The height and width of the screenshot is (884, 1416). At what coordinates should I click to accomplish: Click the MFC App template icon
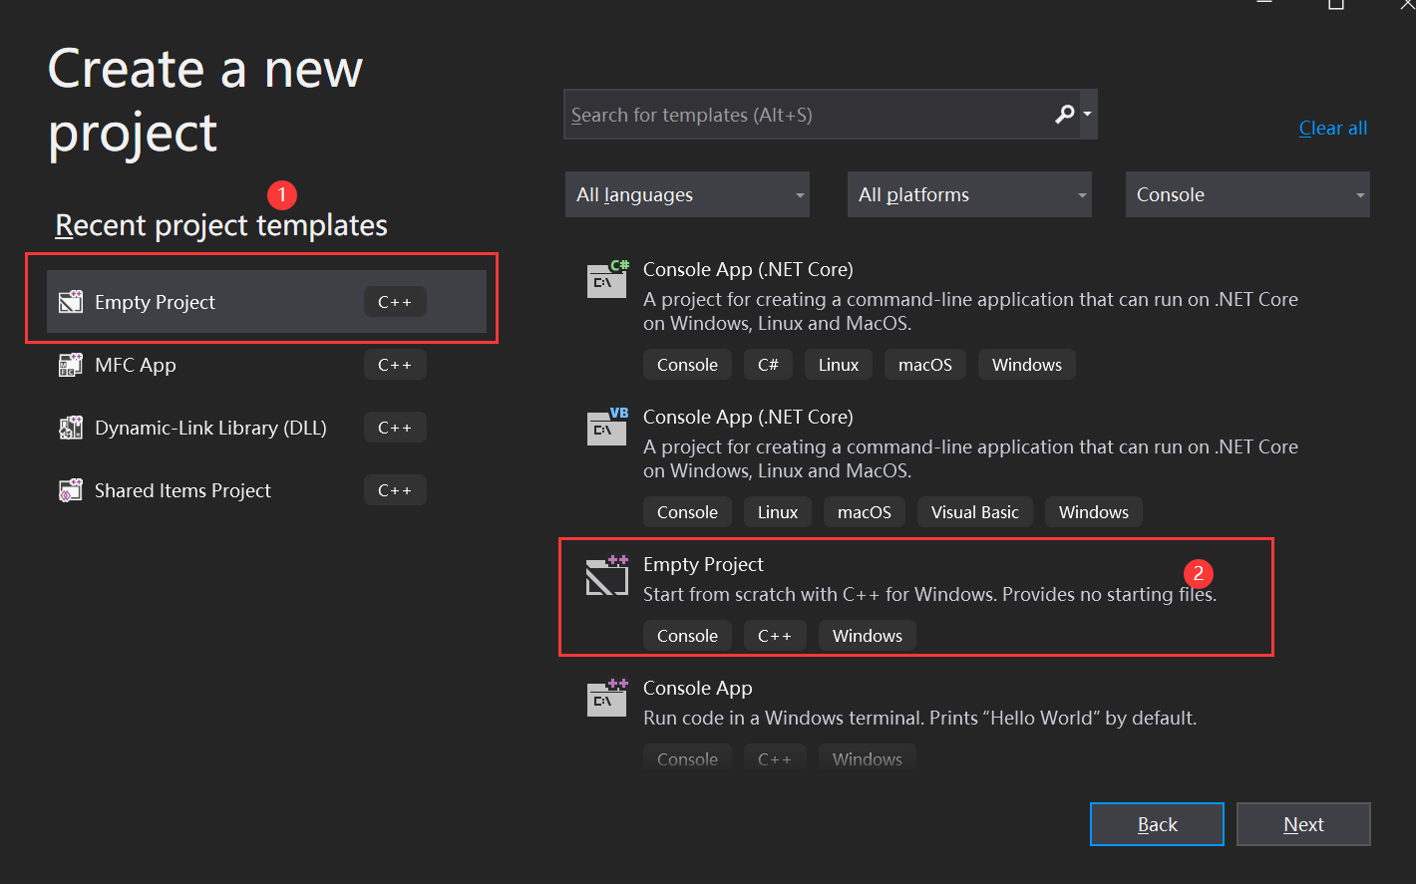tap(71, 365)
